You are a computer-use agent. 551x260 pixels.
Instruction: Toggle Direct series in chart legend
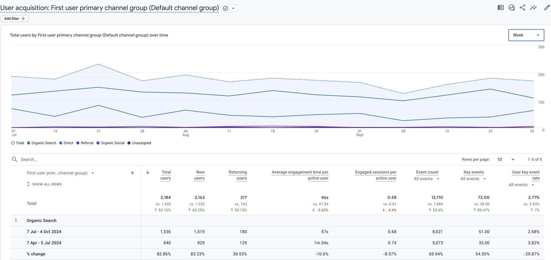coord(66,143)
